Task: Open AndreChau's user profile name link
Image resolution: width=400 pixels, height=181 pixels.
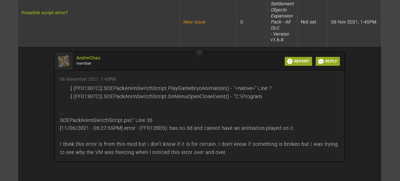Action: (x=88, y=58)
